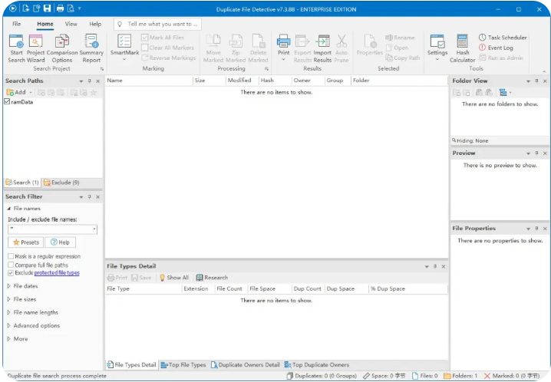Enable Compare full file paths
The height and width of the screenshot is (382, 551).
click(x=11, y=265)
